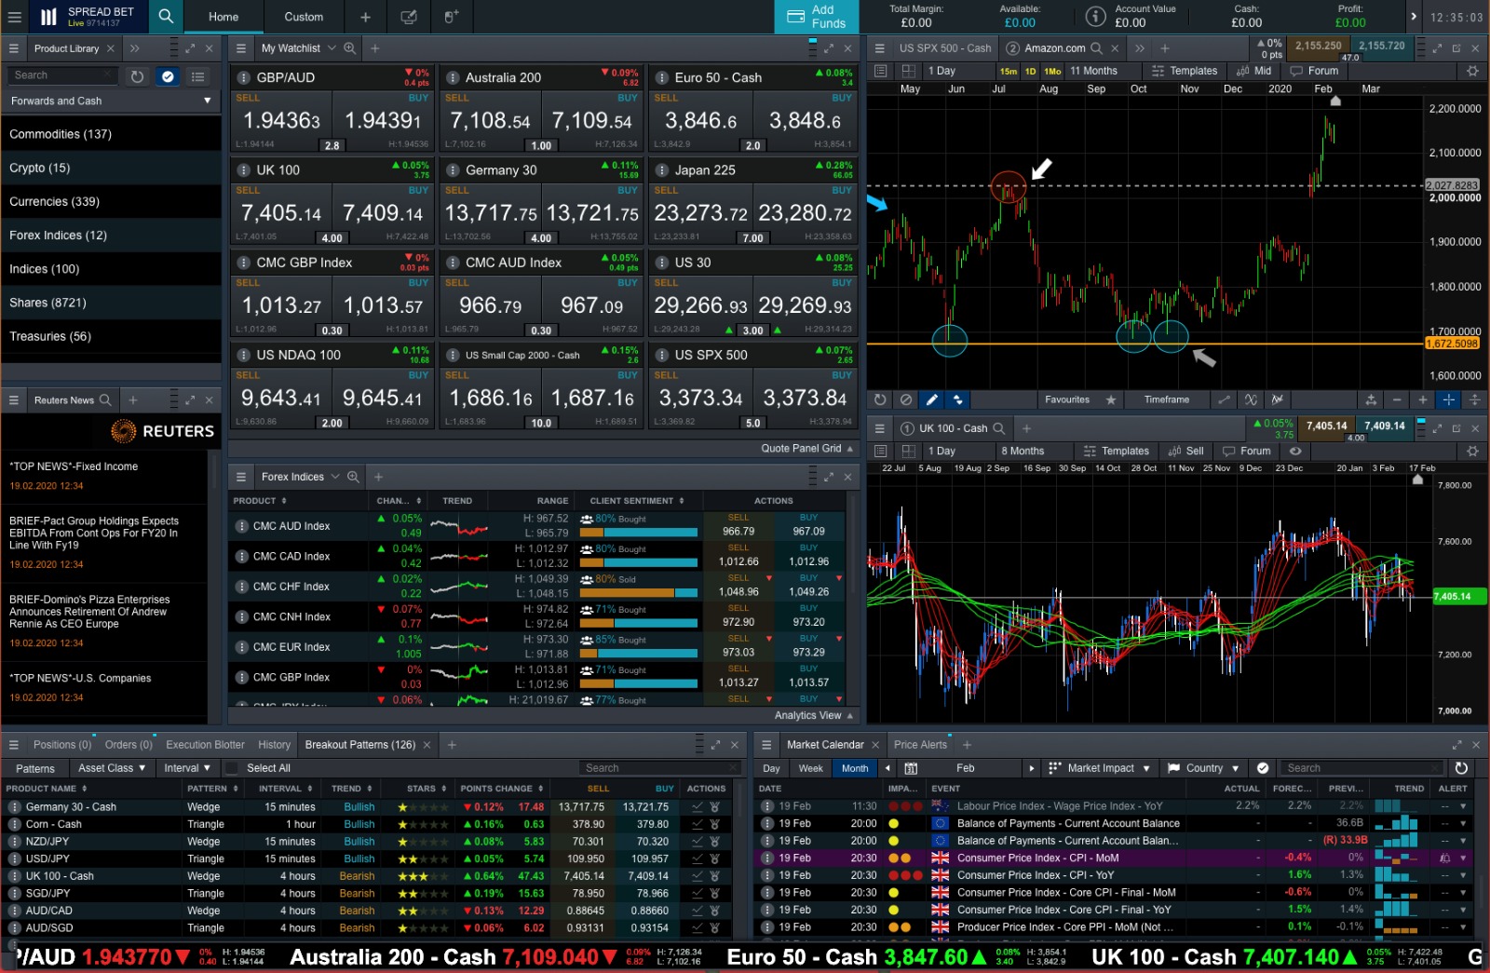Toggle the eye visibility on UK 100 chart
1490x973 pixels.
pos(1294,451)
